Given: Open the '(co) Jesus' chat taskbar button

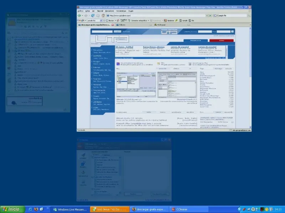Looking at the screenshot, I should [110, 209].
